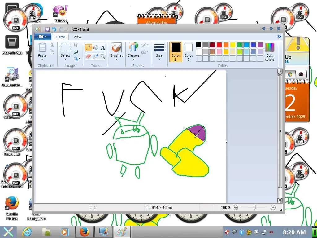The height and width of the screenshot is (238, 317).
Task: Click the Shapes gallery icon
Action: 133,47
